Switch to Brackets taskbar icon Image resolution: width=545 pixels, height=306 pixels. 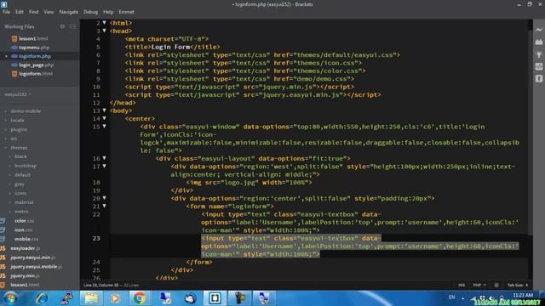click(x=215, y=298)
